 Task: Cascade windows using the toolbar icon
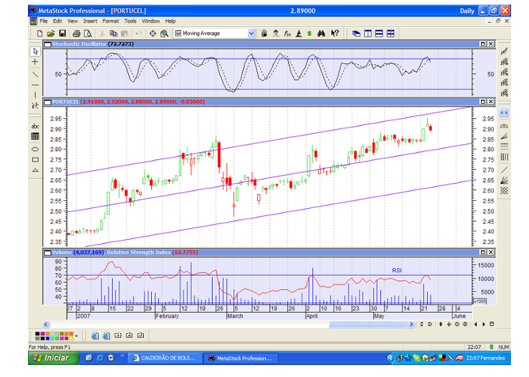(356, 33)
